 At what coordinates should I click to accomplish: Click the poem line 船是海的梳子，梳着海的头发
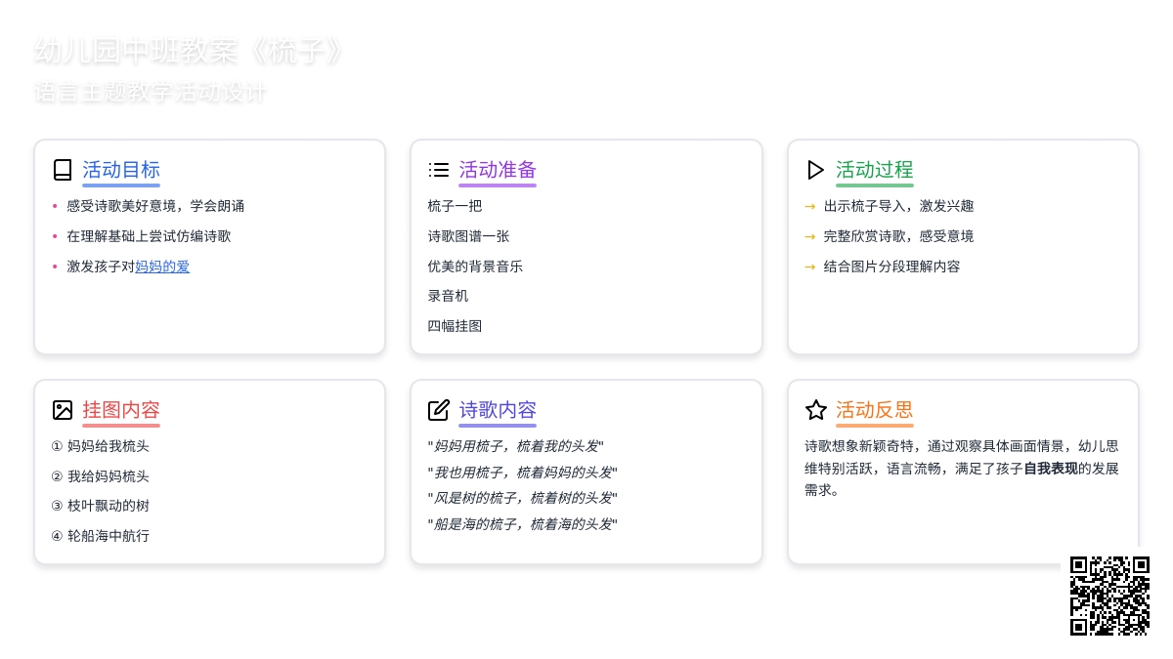(x=522, y=524)
